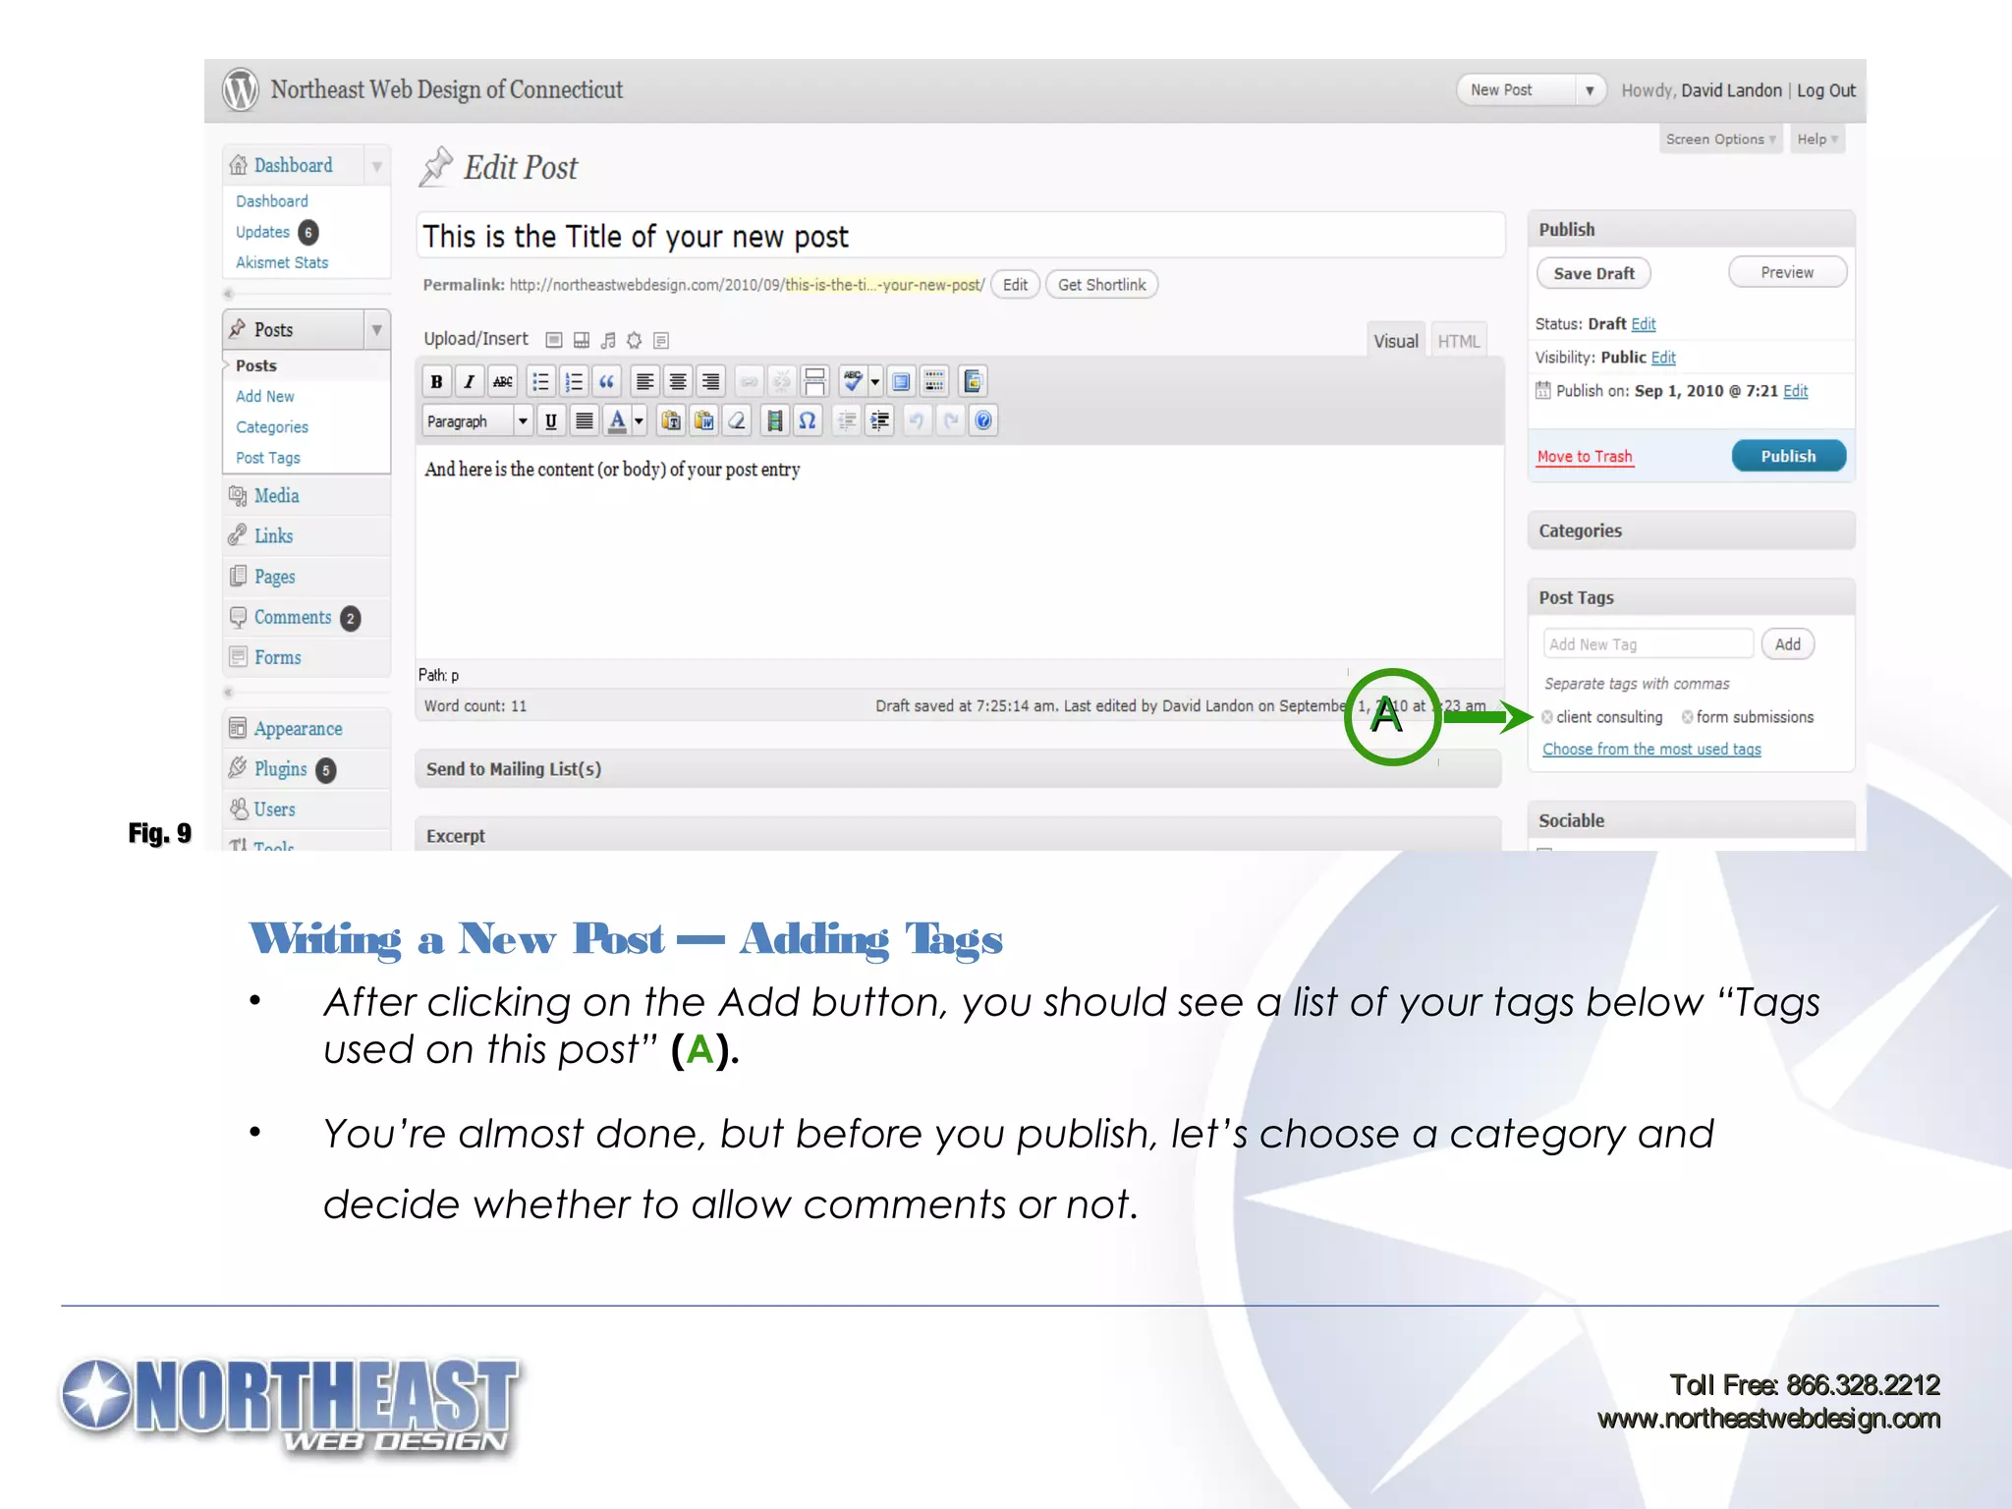The image size is (2012, 1509).
Task: Click the Preview button
Action: pos(1787,272)
